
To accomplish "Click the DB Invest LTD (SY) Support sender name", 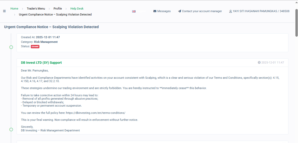I will point(41,63).
